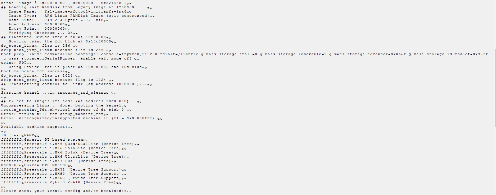Click the "boot_relocate_fdt success" line
This screenshot has width=496, height=195.
[33, 71]
